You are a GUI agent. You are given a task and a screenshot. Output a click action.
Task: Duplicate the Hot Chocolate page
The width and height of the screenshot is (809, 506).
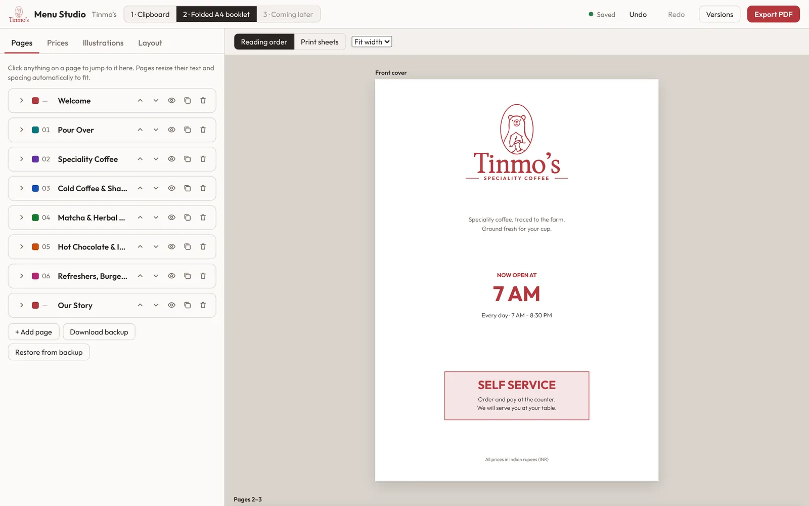(x=187, y=247)
